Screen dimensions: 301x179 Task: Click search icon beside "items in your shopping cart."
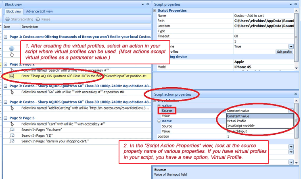[12, 141]
